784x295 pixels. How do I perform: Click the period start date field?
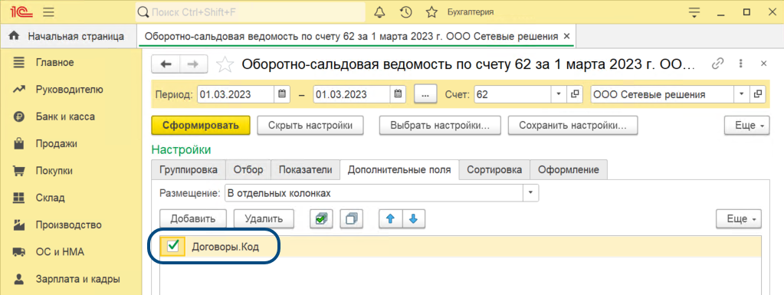235,94
